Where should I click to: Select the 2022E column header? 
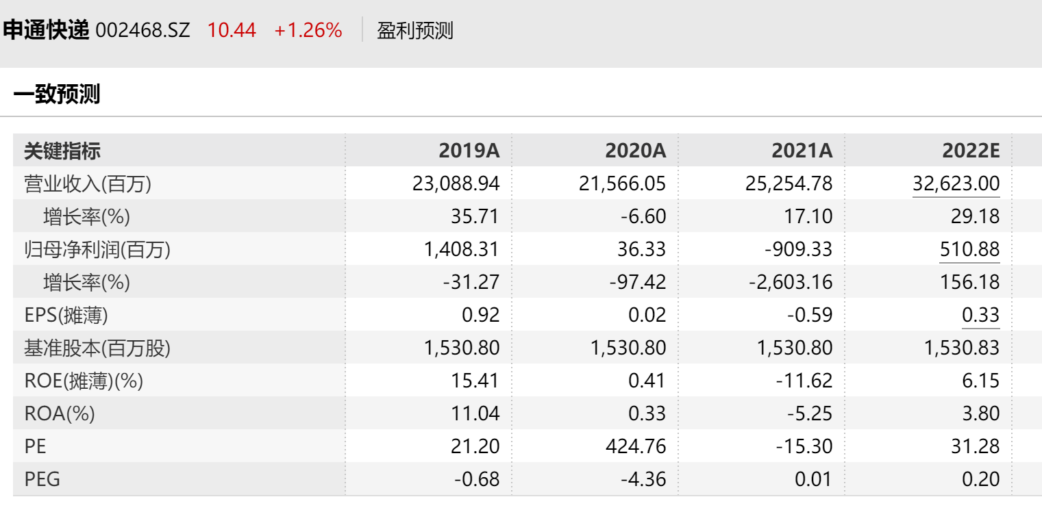pyautogui.click(x=970, y=151)
